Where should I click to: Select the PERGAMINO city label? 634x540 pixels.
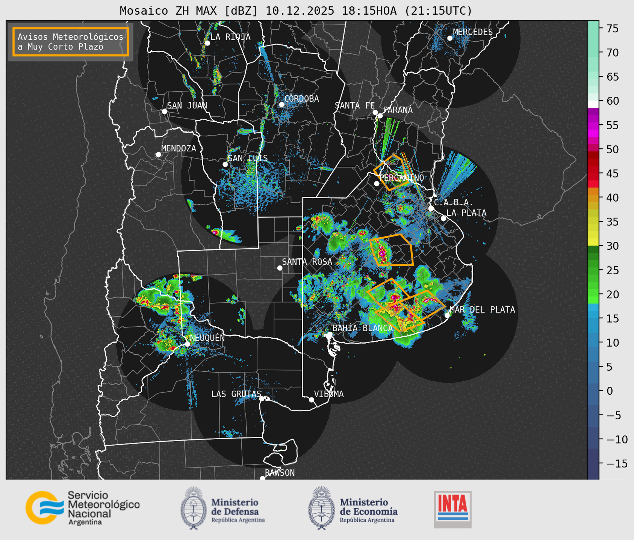tap(401, 178)
